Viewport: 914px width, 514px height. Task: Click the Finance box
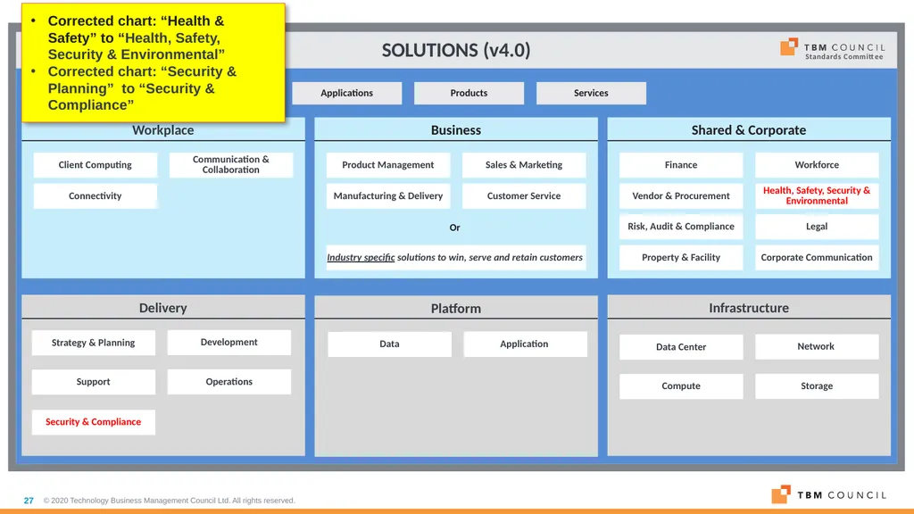click(681, 165)
